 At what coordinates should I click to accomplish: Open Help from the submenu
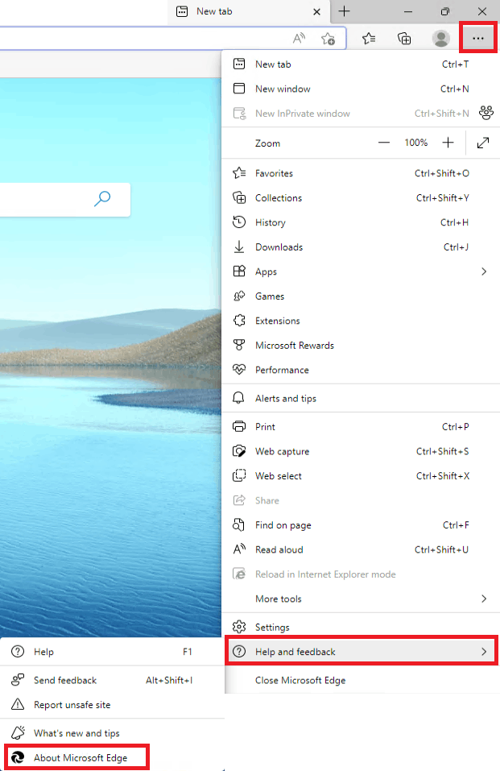(112, 652)
